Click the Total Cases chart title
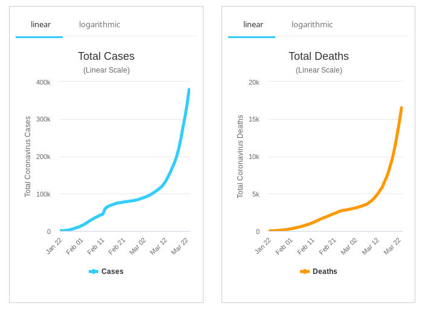The height and width of the screenshot is (309, 425). 106,56
